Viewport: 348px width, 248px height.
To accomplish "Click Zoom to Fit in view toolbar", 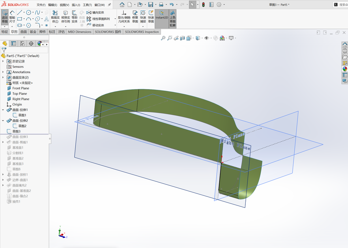I will click(x=163, y=38).
